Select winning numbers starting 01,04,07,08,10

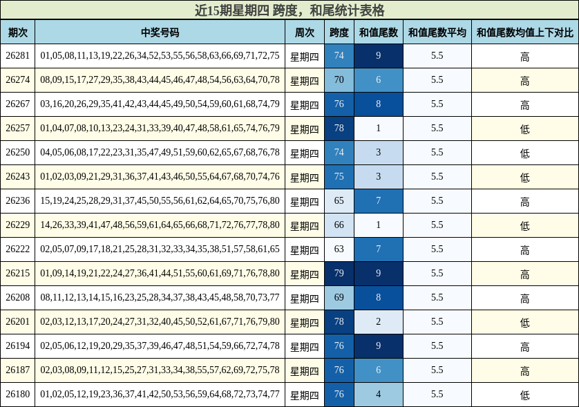160,128
